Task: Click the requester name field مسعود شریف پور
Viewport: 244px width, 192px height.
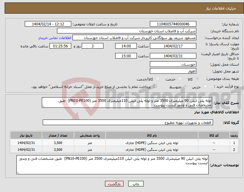Action: pyautogui.click(x=134, y=38)
